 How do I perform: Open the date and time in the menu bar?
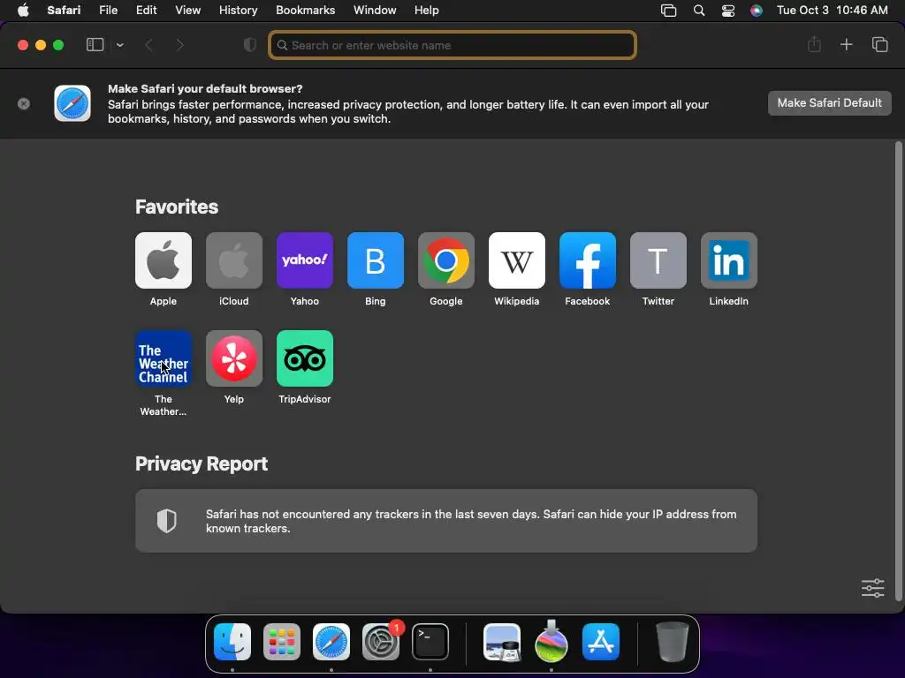[x=833, y=11]
